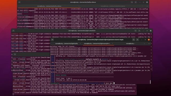Open new tab in kafka-sidecar terminal window
Viewport: 171px width, 96px height.
point(19,2)
